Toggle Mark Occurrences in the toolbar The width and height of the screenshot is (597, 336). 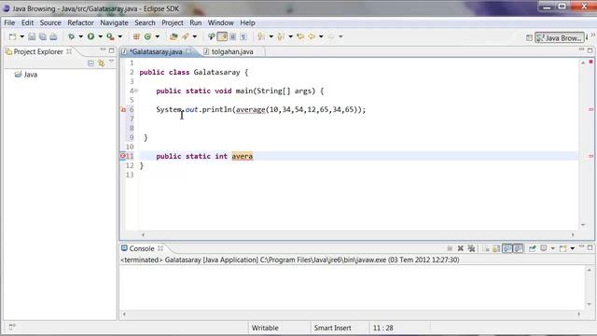222,36
